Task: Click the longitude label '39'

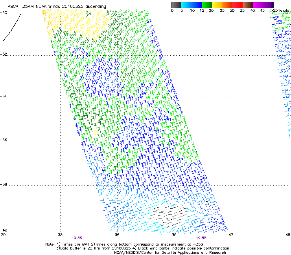Action: coord(174,235)
